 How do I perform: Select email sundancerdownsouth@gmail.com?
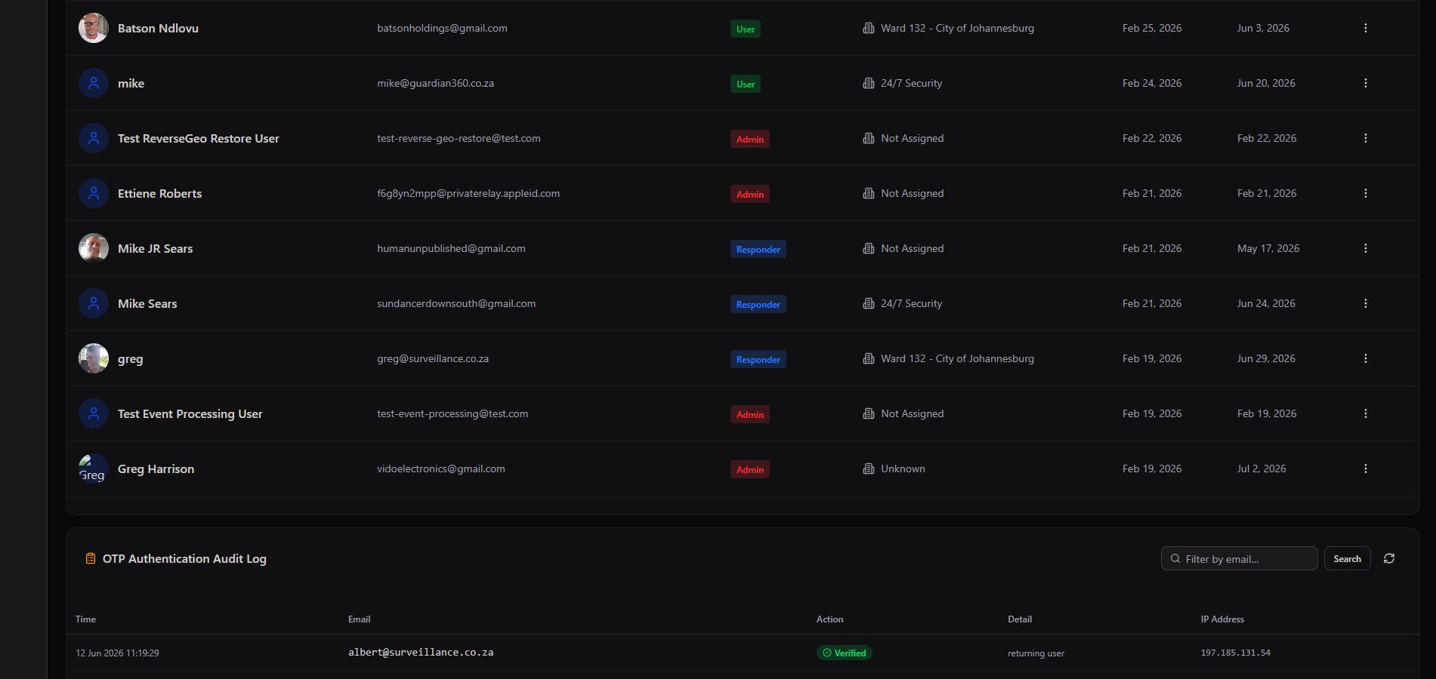[456, 303]
